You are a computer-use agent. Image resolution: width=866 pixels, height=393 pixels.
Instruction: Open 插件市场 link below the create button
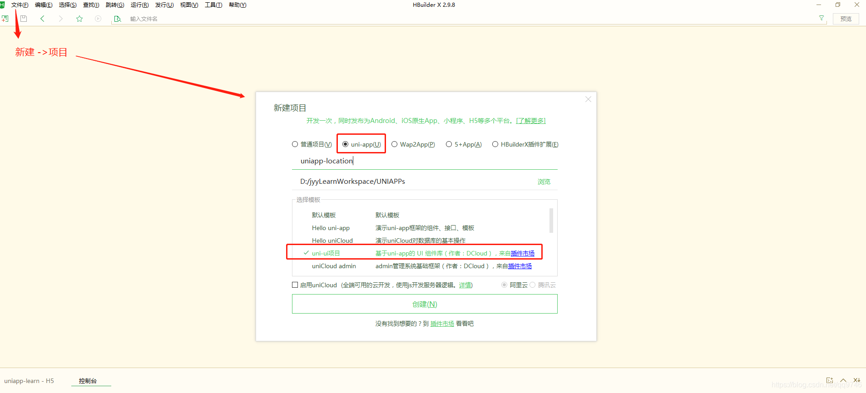[x=442, y=324]
